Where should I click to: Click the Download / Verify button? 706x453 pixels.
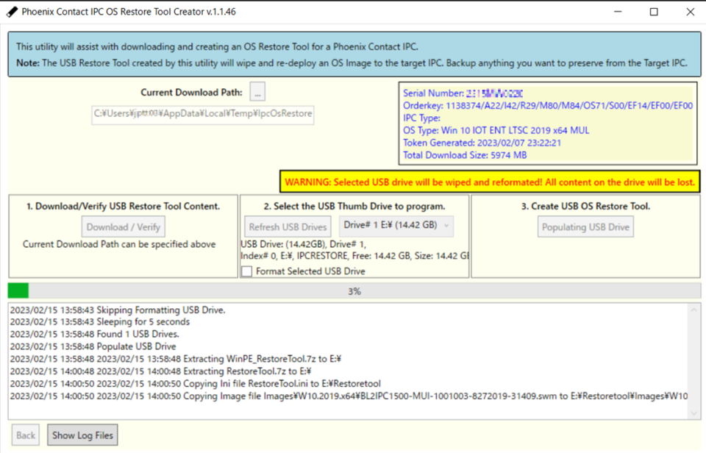[x=124, y=227]
